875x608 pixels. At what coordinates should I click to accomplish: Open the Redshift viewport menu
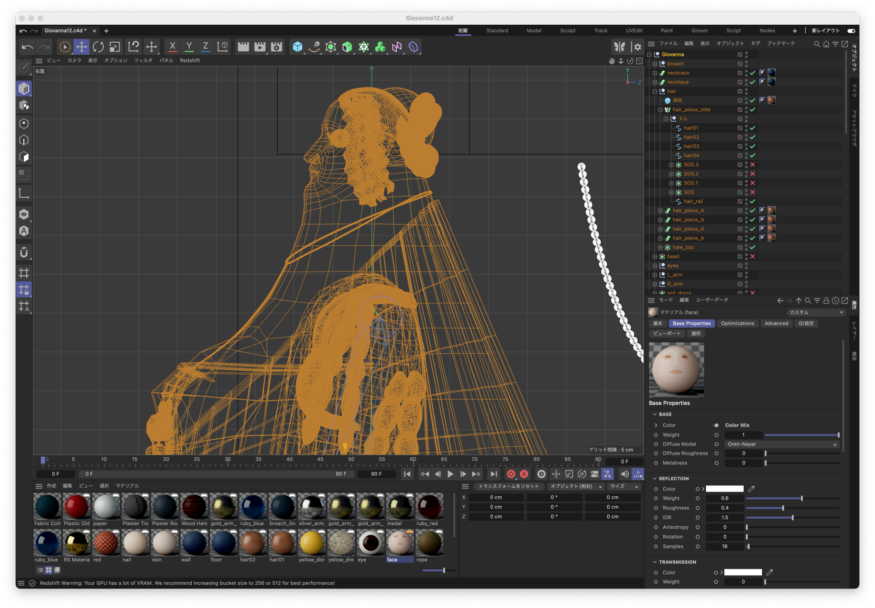tap(190, 60)
